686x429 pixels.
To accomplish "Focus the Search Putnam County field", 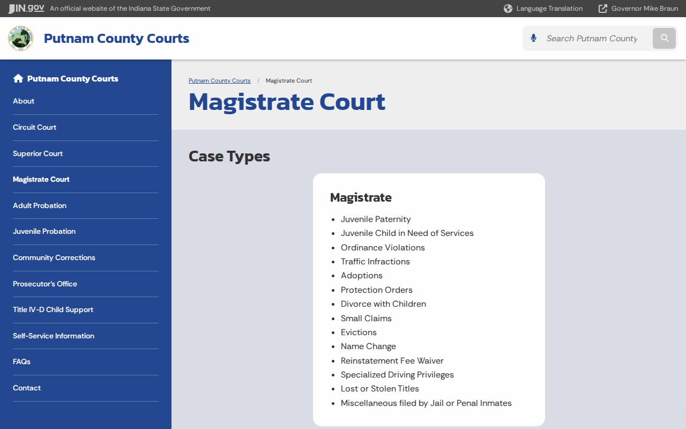I will (x=592, y=39).
